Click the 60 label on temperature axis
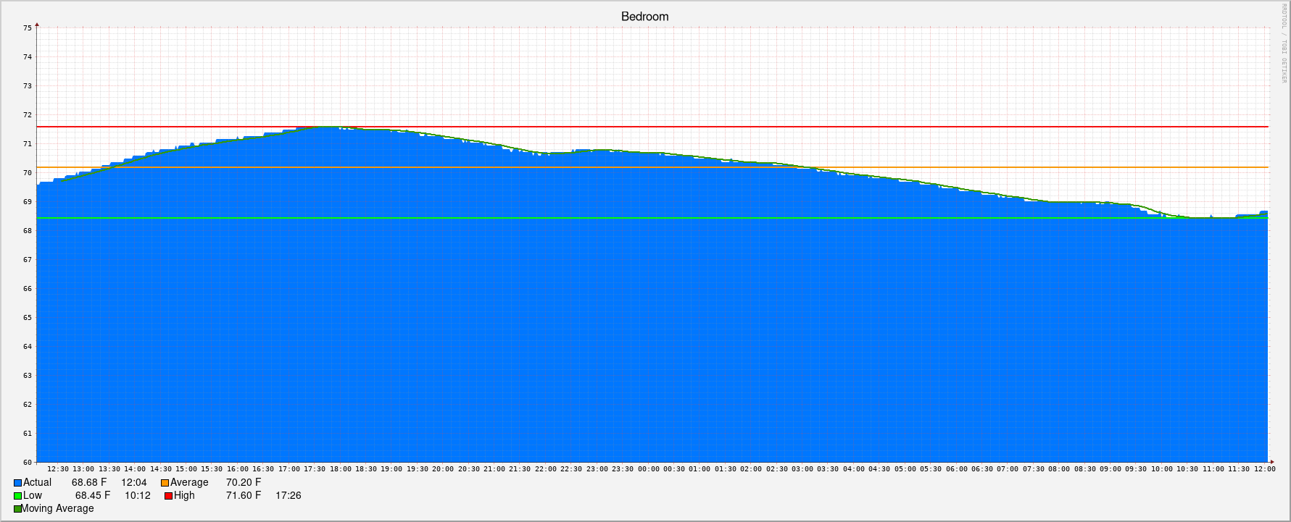 pyautogui.click(x=28, y=463)
